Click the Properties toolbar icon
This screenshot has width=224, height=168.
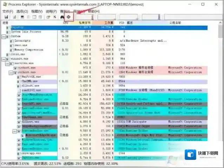48,17
